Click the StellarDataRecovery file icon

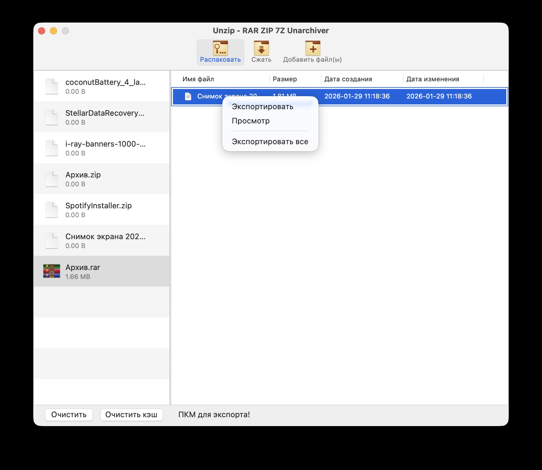(x=52, y=117)
